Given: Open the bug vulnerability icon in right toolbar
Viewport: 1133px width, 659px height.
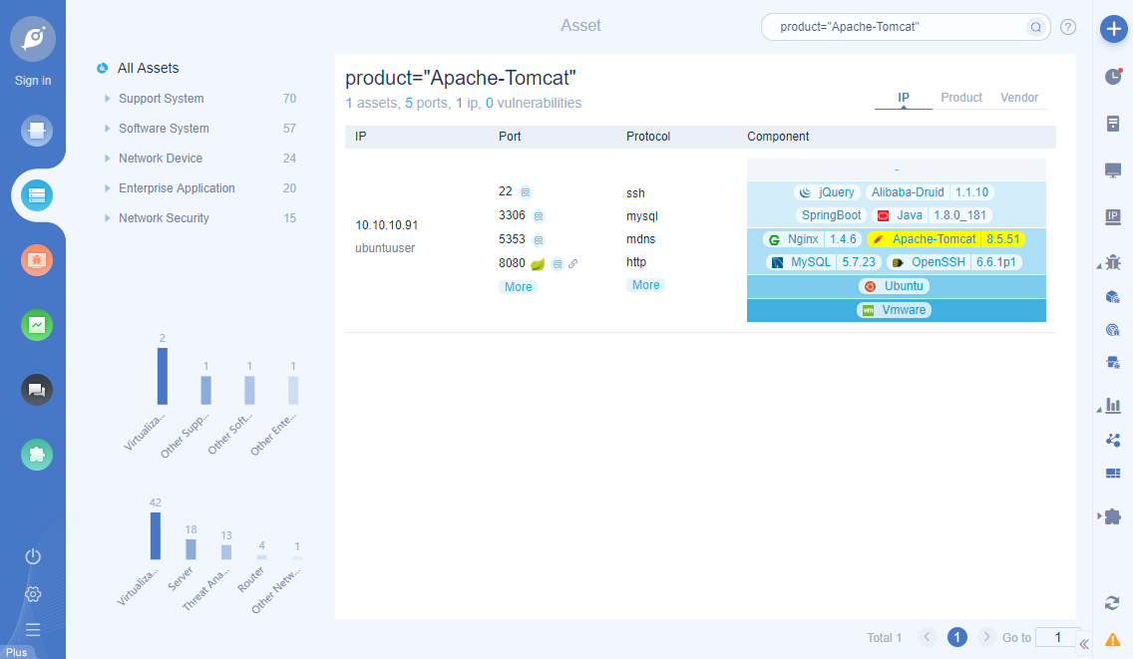Looking at the screenshot, I should [x=1113, y=262].
